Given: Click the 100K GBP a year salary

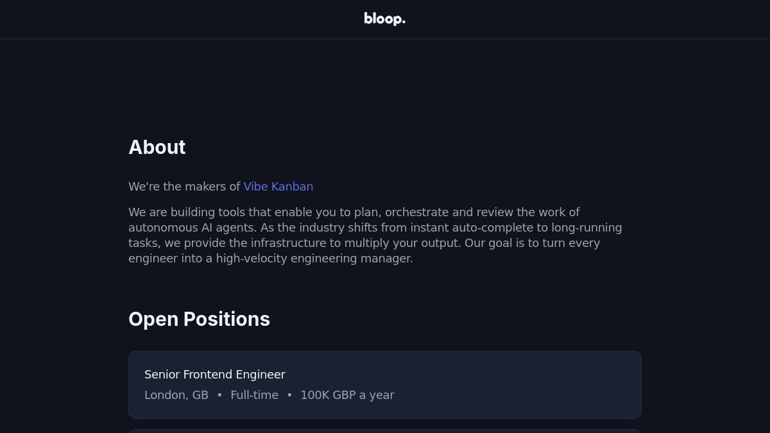Looking at the screenshot, I should 347,395.
